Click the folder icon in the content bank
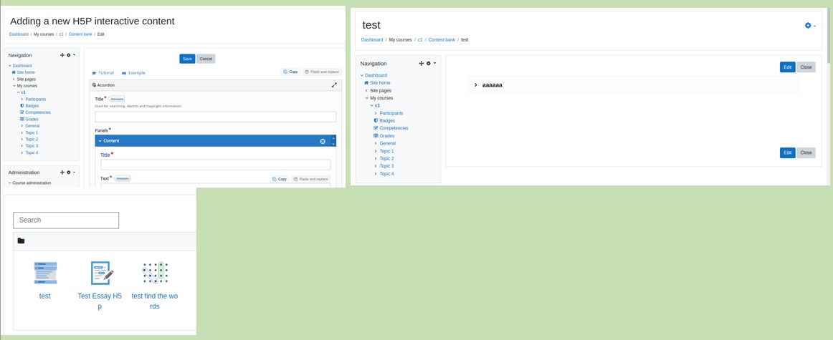 point(21,241)
